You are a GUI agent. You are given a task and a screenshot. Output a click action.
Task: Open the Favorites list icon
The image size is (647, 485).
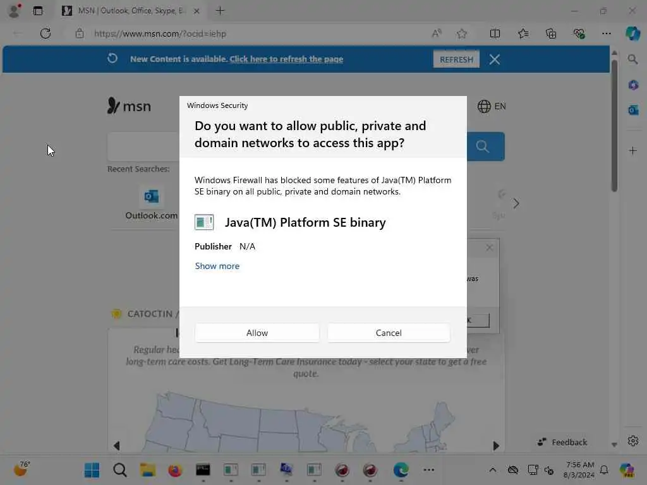coord(523,33)
